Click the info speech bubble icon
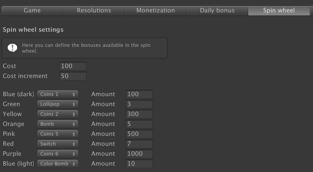 [x=13, y=48]
